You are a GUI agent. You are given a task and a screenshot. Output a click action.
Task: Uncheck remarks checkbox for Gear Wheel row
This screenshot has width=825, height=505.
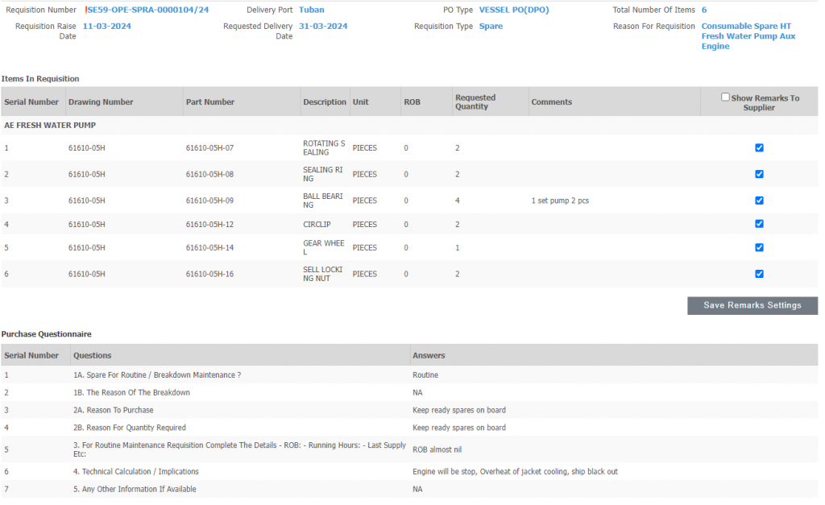(759, 247)
